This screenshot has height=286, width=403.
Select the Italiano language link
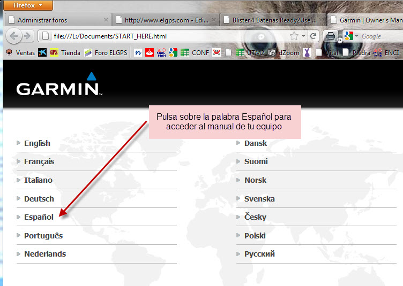click(38, 180)
